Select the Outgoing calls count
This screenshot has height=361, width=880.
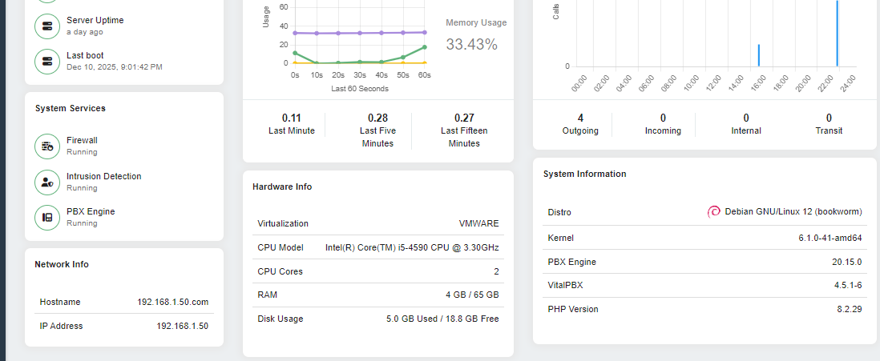tap(580, 118)
